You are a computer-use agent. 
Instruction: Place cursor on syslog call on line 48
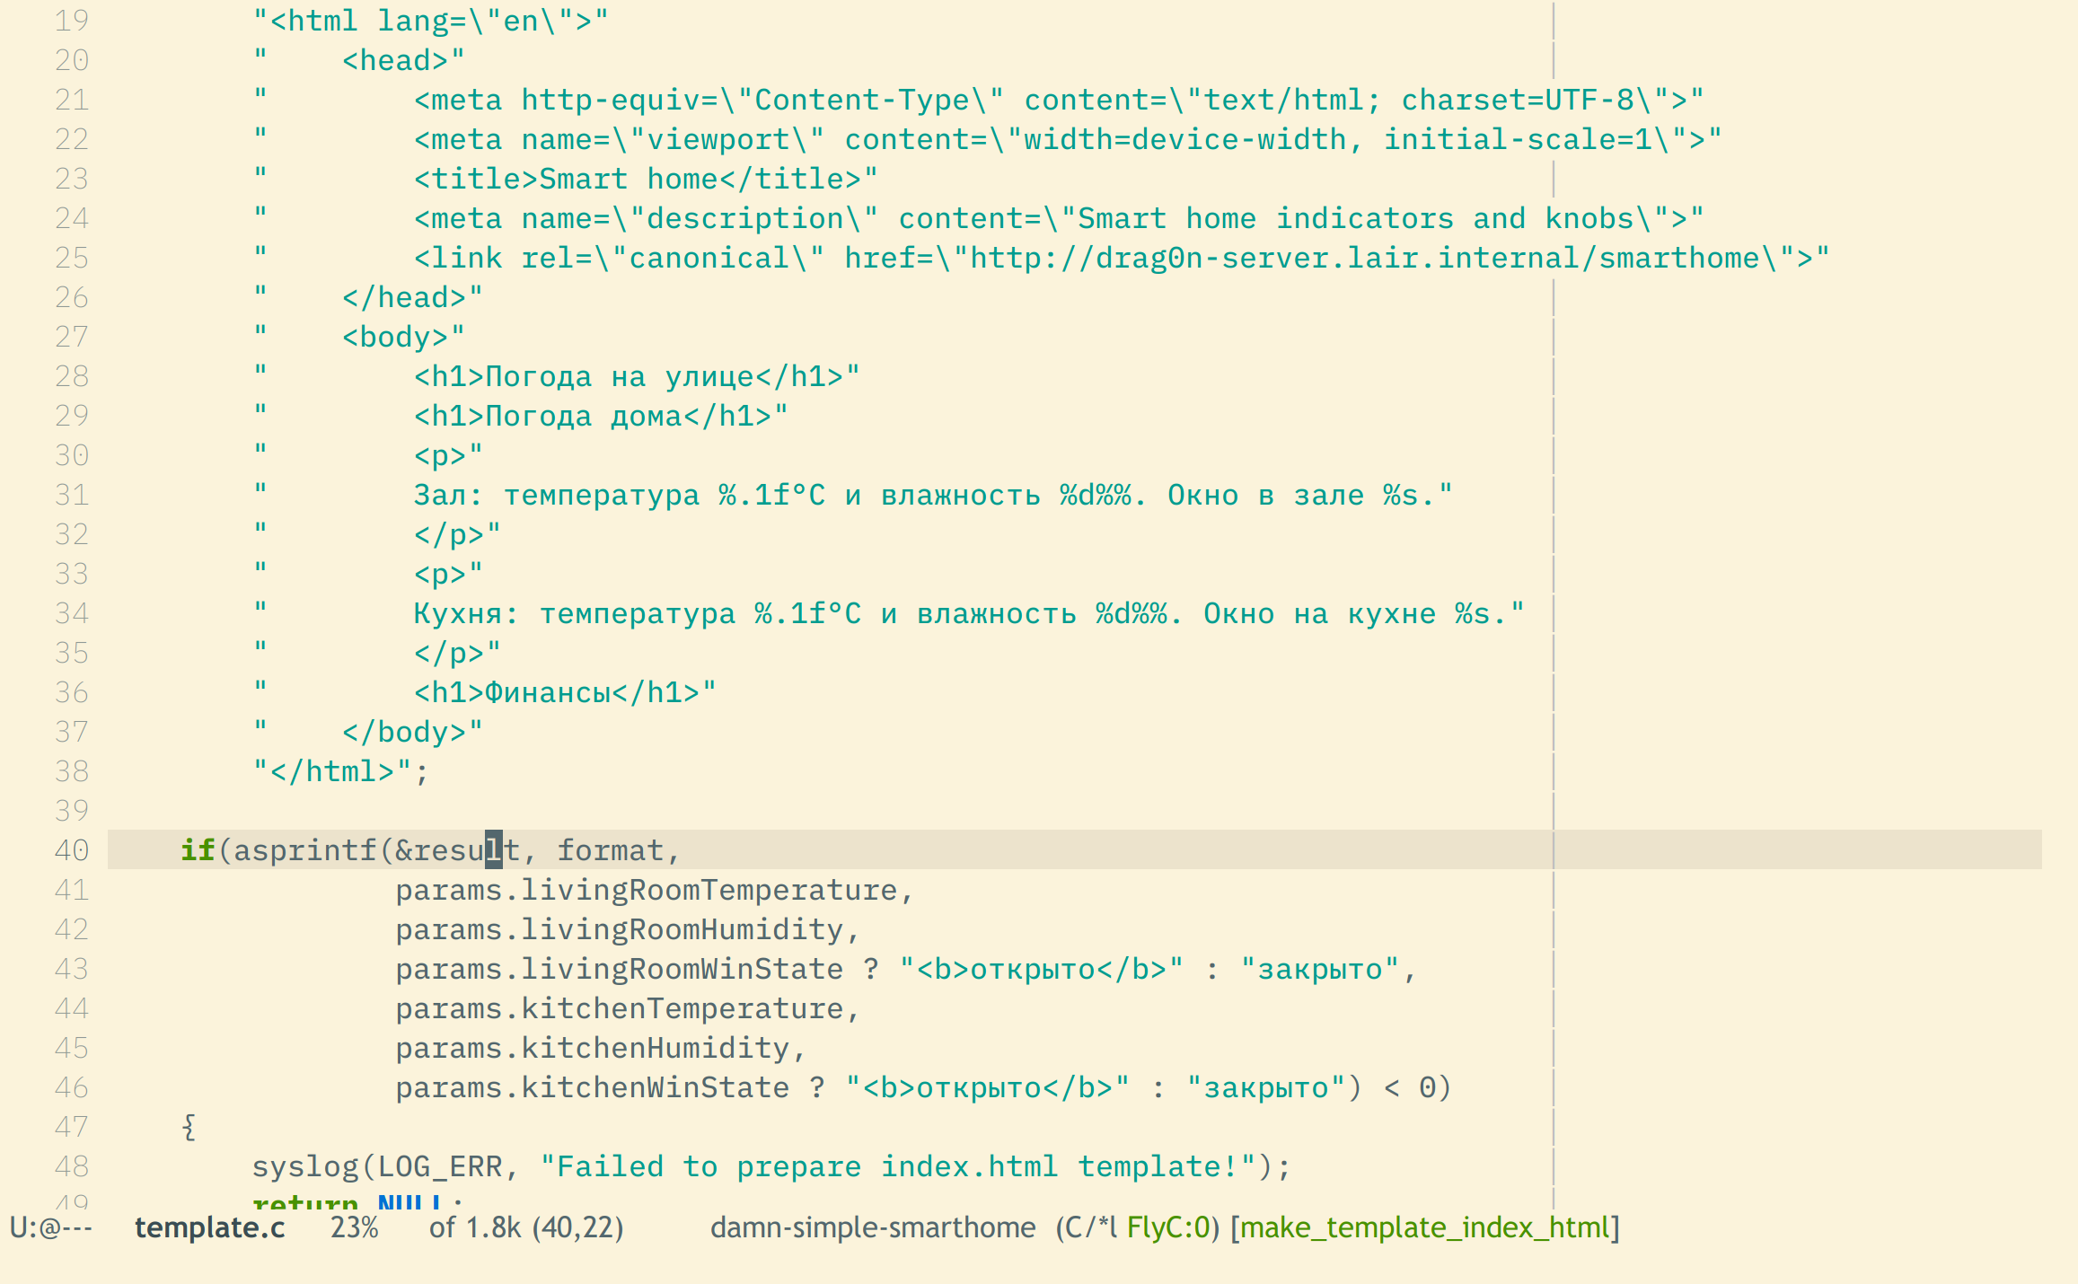(x=305, y=1166)
